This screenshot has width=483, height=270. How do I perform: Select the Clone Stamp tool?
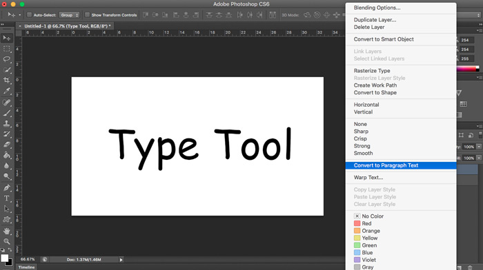click(6, 123)
